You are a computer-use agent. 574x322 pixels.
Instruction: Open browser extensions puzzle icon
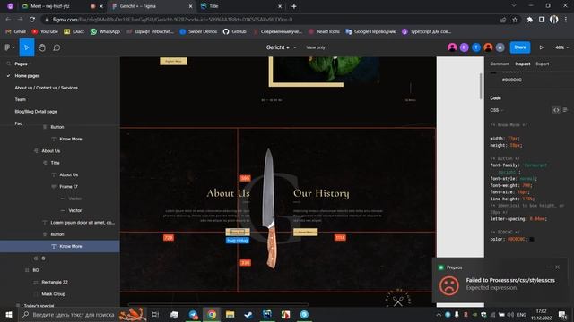[x=529, y=20]
